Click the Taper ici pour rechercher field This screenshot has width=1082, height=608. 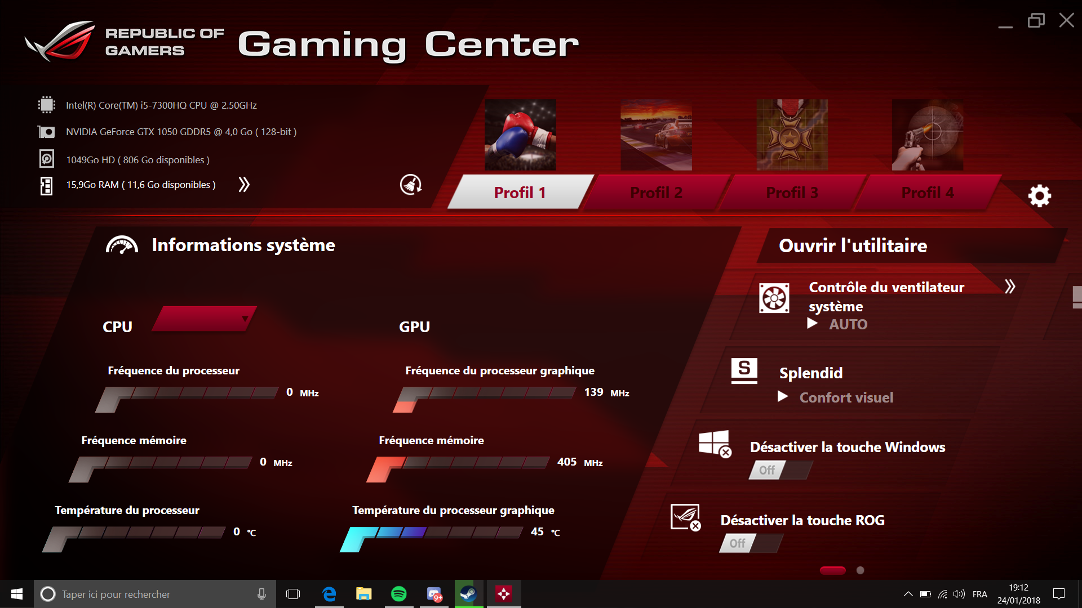[155, 594]
